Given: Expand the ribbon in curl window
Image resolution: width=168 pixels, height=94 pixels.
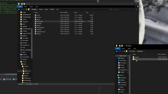Looking at the screenshot, I should pyautogui.click(x=135, y=7).
